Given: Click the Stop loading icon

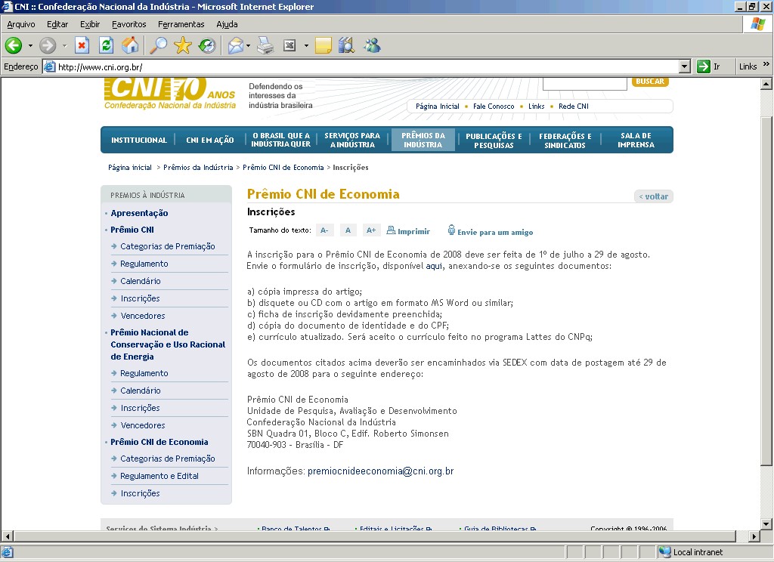Looking at the screenshot, I should 82,46.
